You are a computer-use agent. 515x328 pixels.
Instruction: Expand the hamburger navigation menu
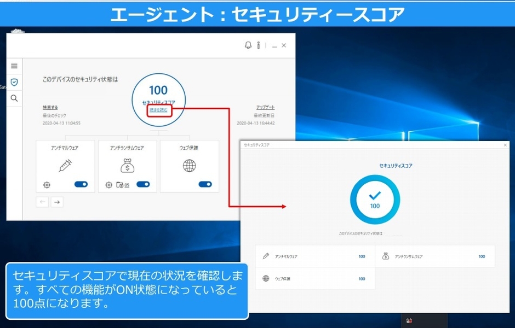coord(14,66)
